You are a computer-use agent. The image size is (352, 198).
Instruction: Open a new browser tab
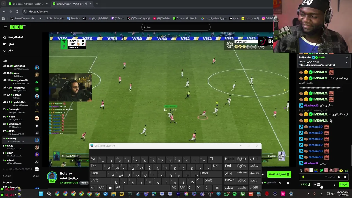(97, 4)
